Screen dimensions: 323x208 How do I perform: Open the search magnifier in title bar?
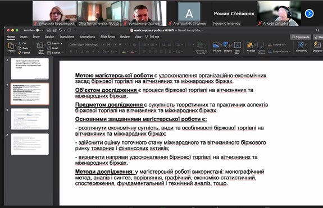pyautogui.click(x=317, y=30)
